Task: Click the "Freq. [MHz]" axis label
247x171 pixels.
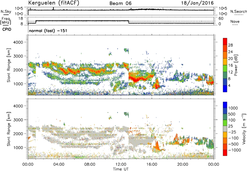Action: (6, 21)
